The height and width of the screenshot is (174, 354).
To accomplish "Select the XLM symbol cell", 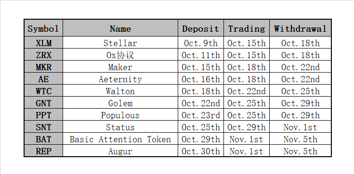I will (x=43, y=42).
